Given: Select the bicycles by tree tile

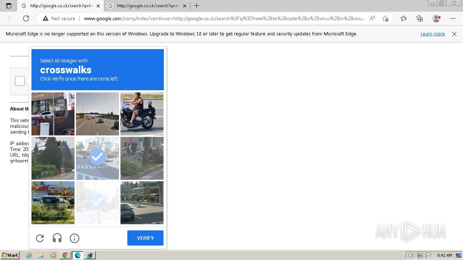Looking at the screenshot, I should (142, 158).
